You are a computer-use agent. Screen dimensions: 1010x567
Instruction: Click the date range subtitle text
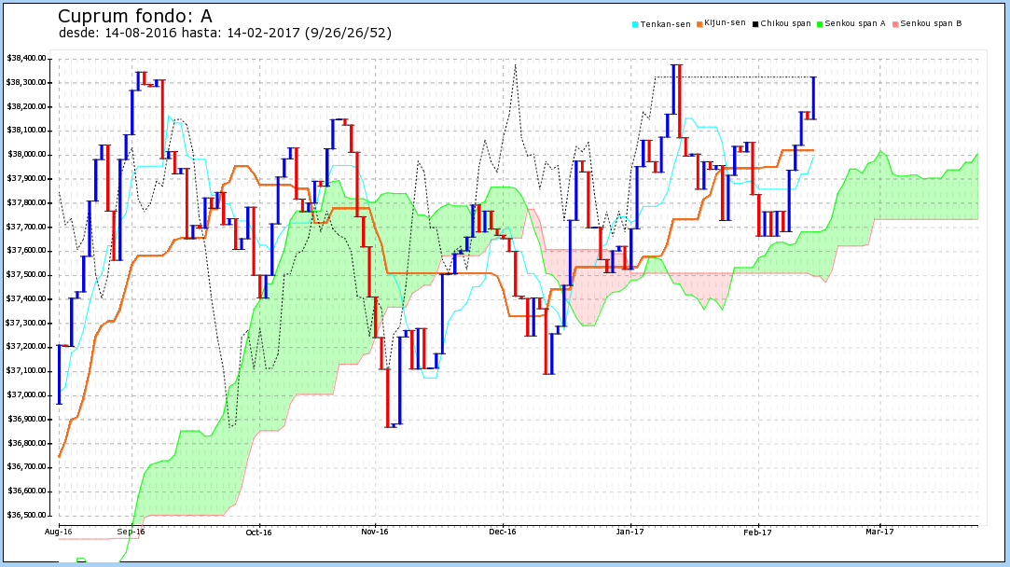225,33
